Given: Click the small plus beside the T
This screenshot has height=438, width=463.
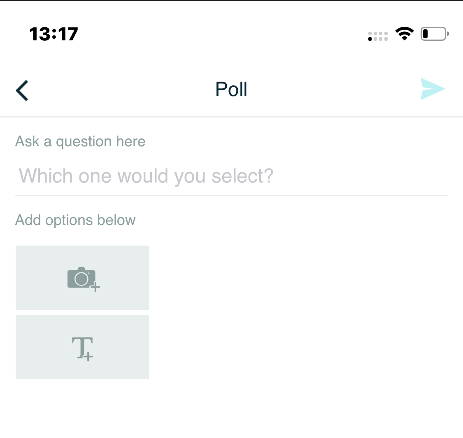Looking at the screenshot, I should 88,357.
